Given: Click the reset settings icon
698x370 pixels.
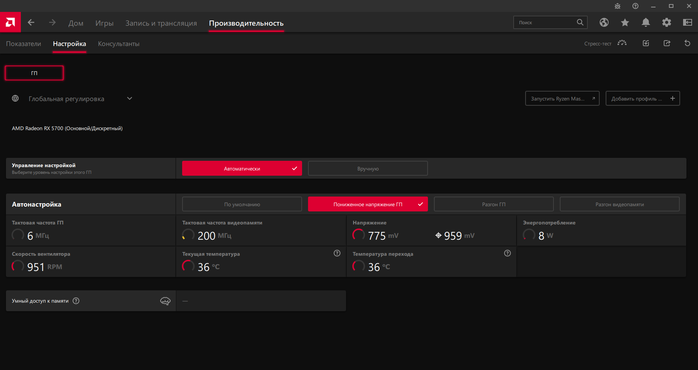Looking at the screenshot, I should [x=688, y=43].
